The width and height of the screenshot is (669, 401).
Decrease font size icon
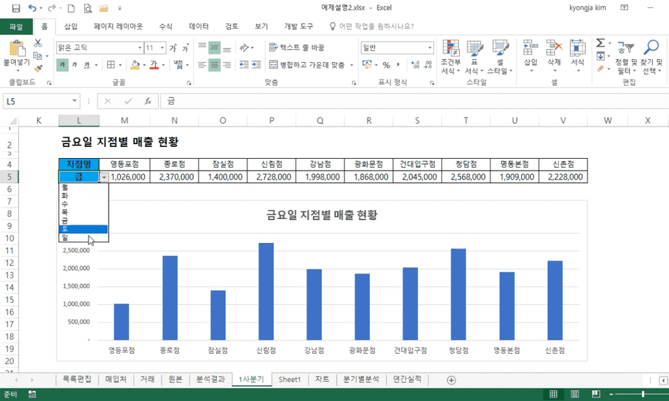(185, 48)
